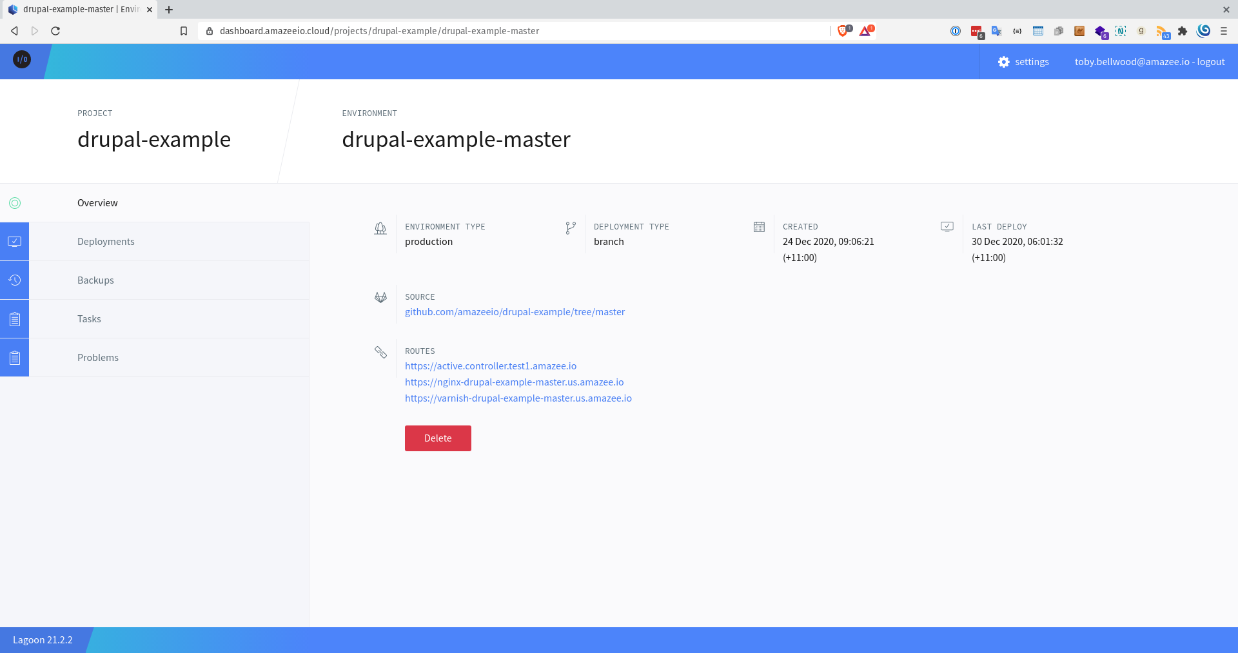Click the drupal-example project title
This screenshot has width=1238, height=653.
pyautogui.click(x=154, y=139)
